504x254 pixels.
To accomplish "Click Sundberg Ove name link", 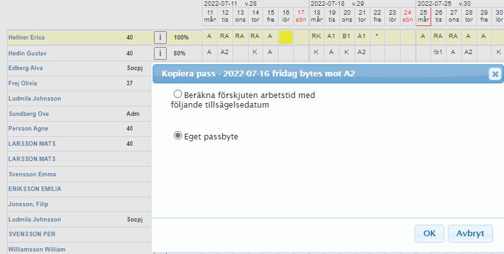I will pos(29,114).
